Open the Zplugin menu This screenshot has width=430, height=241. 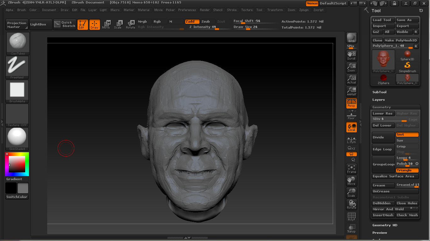click(x=304, y=10)
